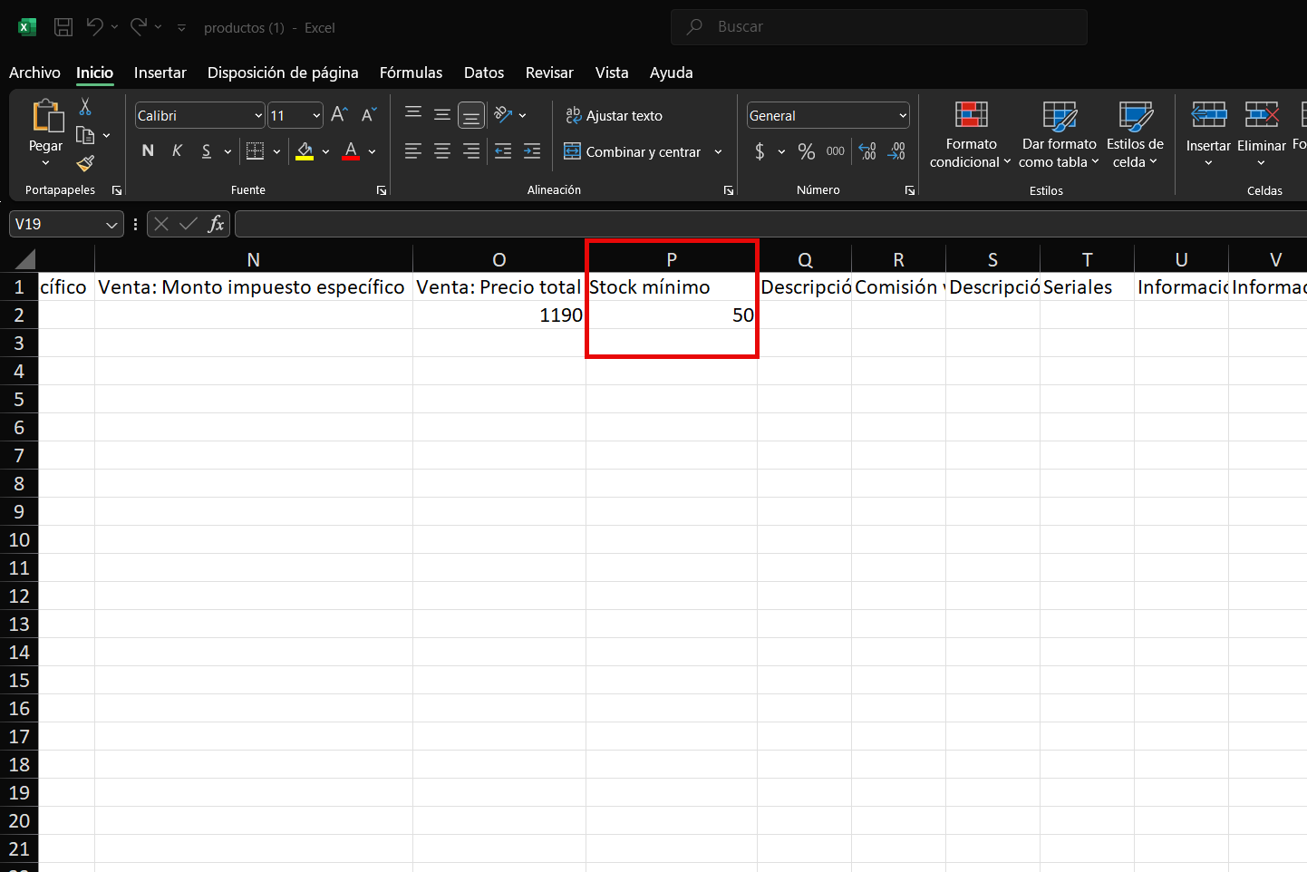Select cell with value 1190
Image resolution: width=1307 pixels, height=872 pixels.
pyautogui.click(x=499, y=315)
